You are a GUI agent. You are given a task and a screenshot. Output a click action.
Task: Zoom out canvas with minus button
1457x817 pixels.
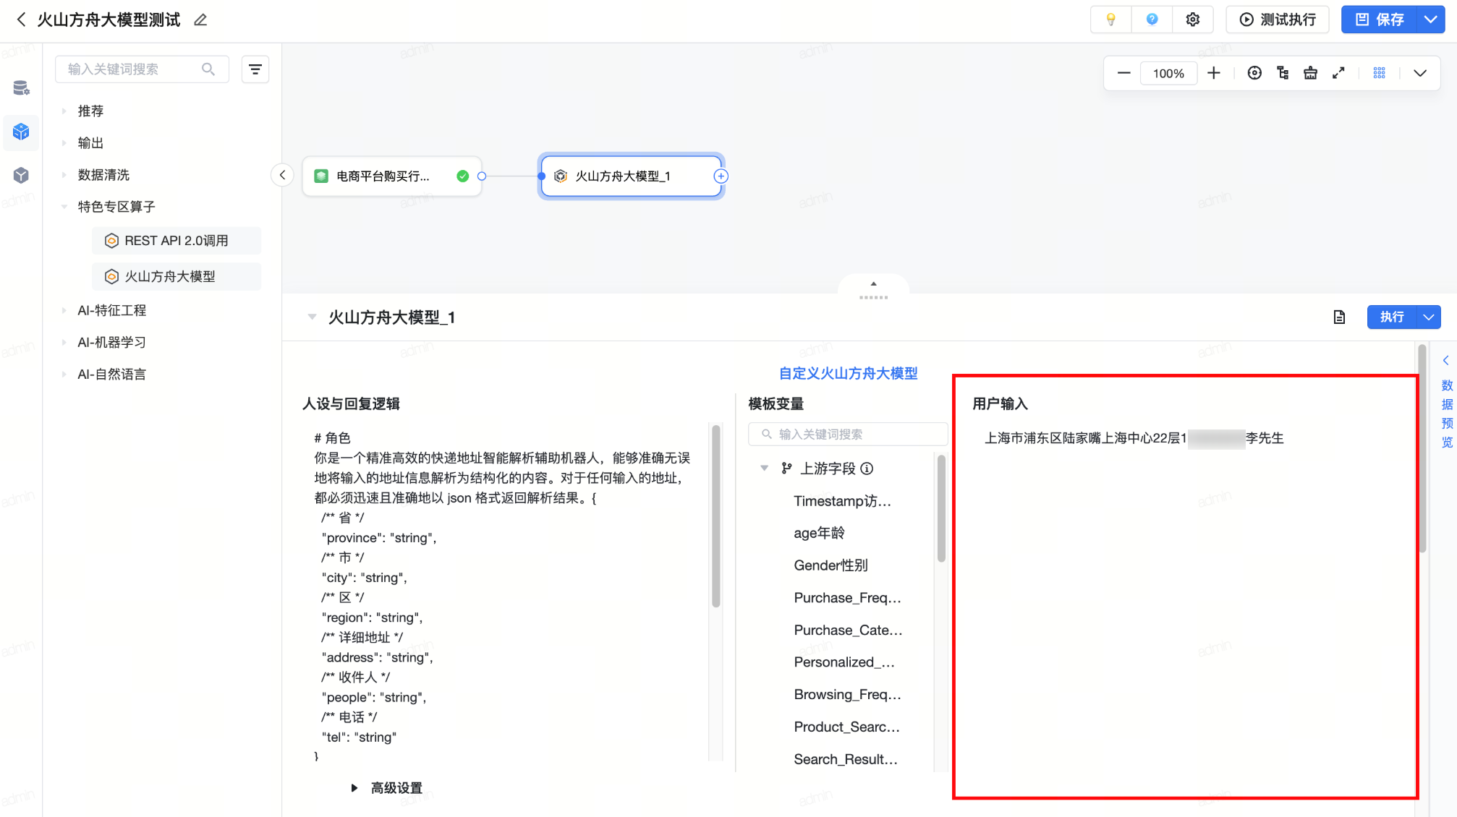pos(1123,73)
